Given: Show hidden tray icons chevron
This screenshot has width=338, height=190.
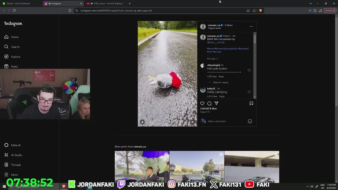Looking at the screenshot, I should [x=307, y=187].
